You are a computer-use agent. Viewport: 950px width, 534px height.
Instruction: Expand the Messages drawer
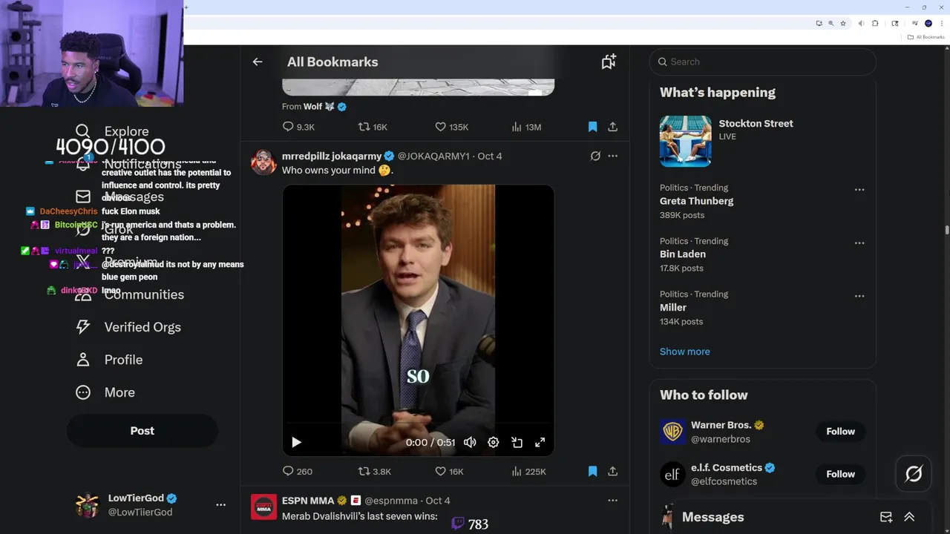[x=909, y=517]
